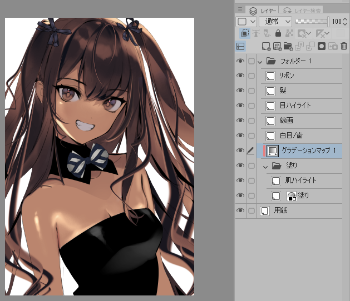Check the box beside 髪 layer
This screenshot has width=350, height=301.
pos(252,91)
